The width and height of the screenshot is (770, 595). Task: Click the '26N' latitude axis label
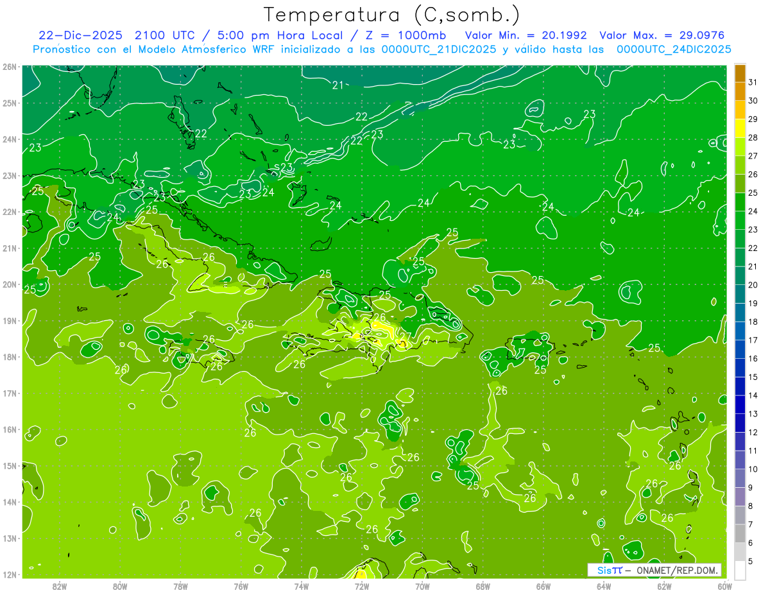coord(10,67)
